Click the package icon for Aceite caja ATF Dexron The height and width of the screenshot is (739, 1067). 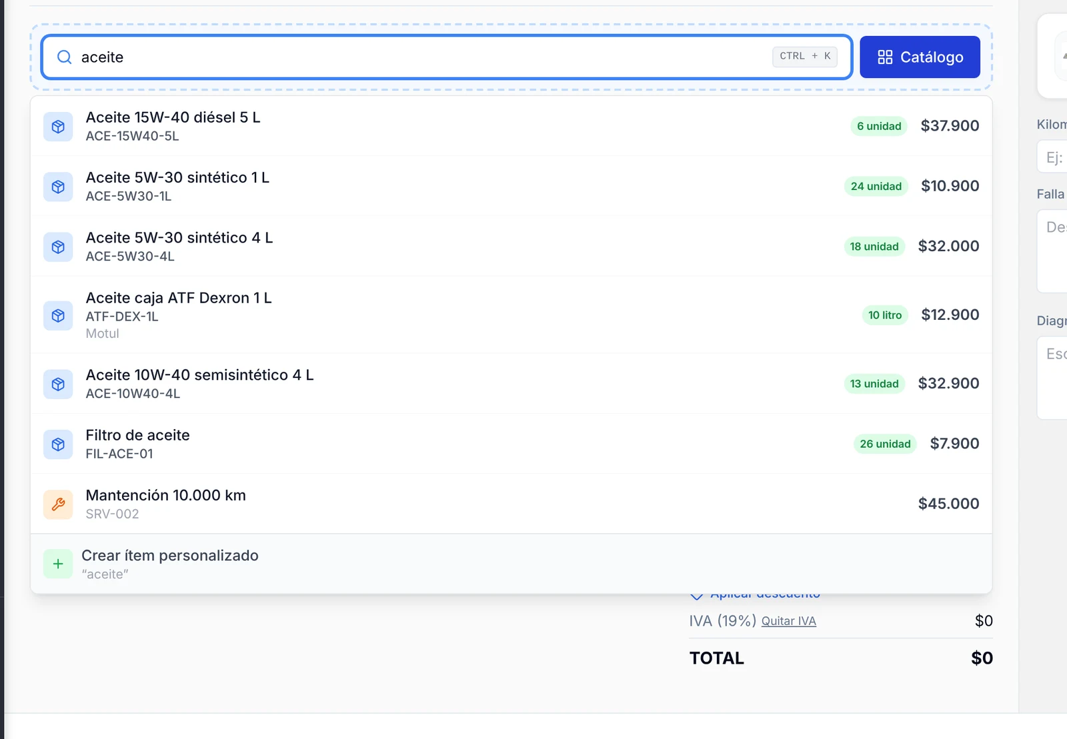[58, 315]
